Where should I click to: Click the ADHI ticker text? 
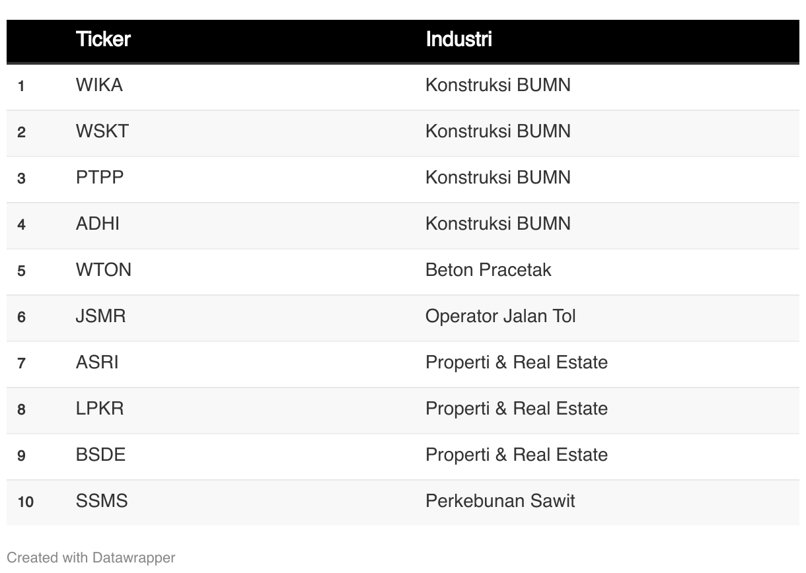pos(98,224)
